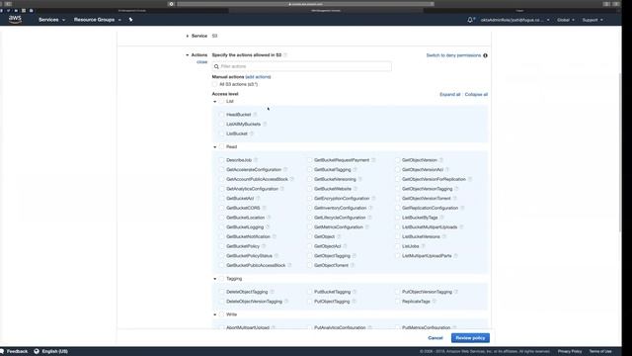Click the help icon next to DeleteObjectTagging
Screen dimensions: 632x356
[272, 292]
